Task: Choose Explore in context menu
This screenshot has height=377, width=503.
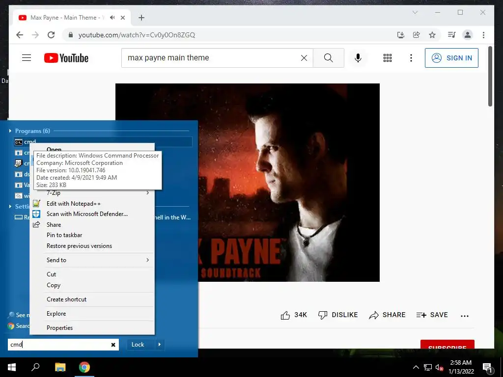Action: (x=92, y=314)
